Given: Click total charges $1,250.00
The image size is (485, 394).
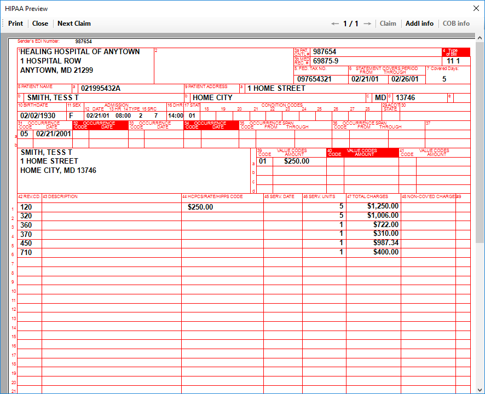Looking at the screenshot, I should [383, 206].
